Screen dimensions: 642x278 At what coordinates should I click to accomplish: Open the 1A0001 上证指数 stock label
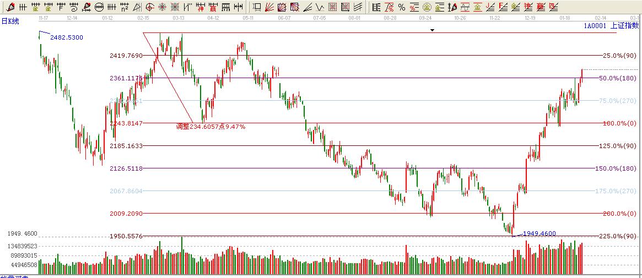(x=611, y=25)
